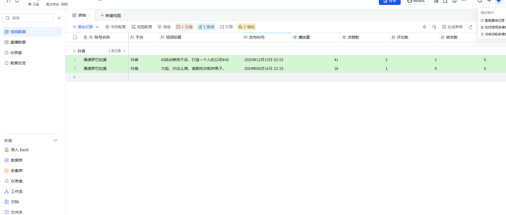Collapse the 抖音 group chevron
This screenshot has width=506, height=215.
(74, 51)
